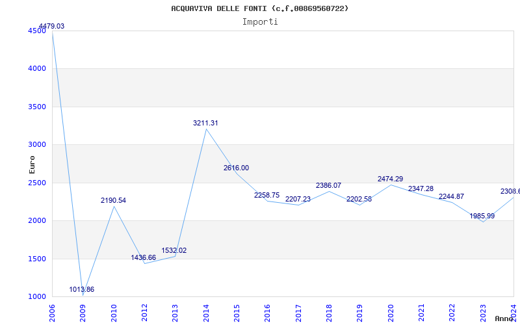Click the 1532.02 data label
The image size is (520, 325).
point(174,250)
